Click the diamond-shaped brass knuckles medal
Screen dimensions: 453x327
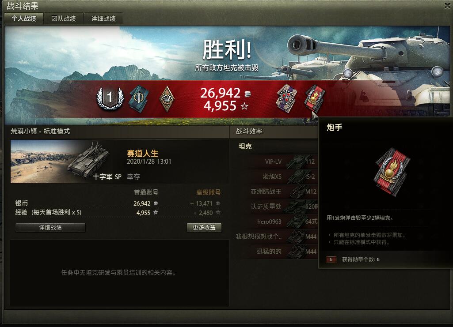(x=167, y=98)
